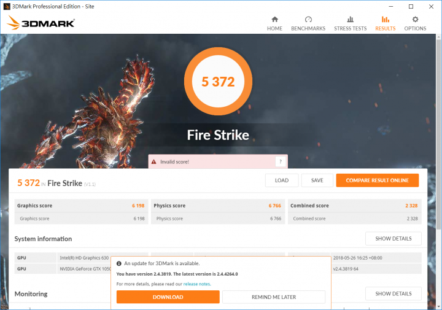Click the System information heading
442x310 pixels.
click(43, 239)
